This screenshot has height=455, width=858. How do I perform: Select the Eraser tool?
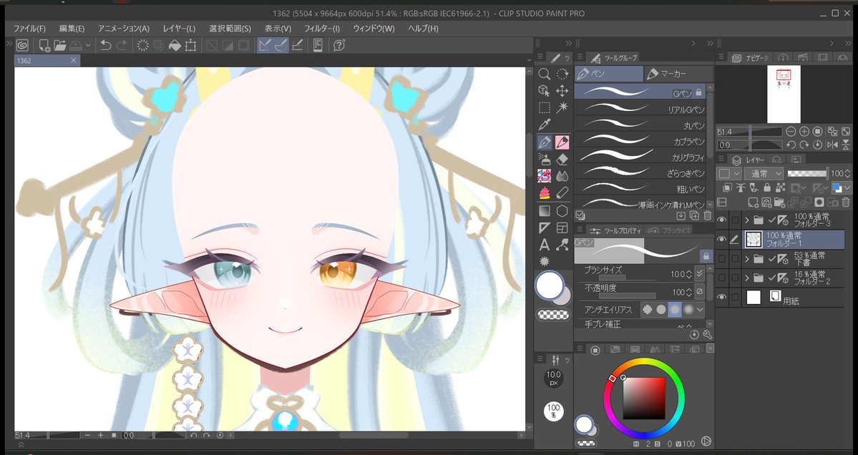point(562,159)
